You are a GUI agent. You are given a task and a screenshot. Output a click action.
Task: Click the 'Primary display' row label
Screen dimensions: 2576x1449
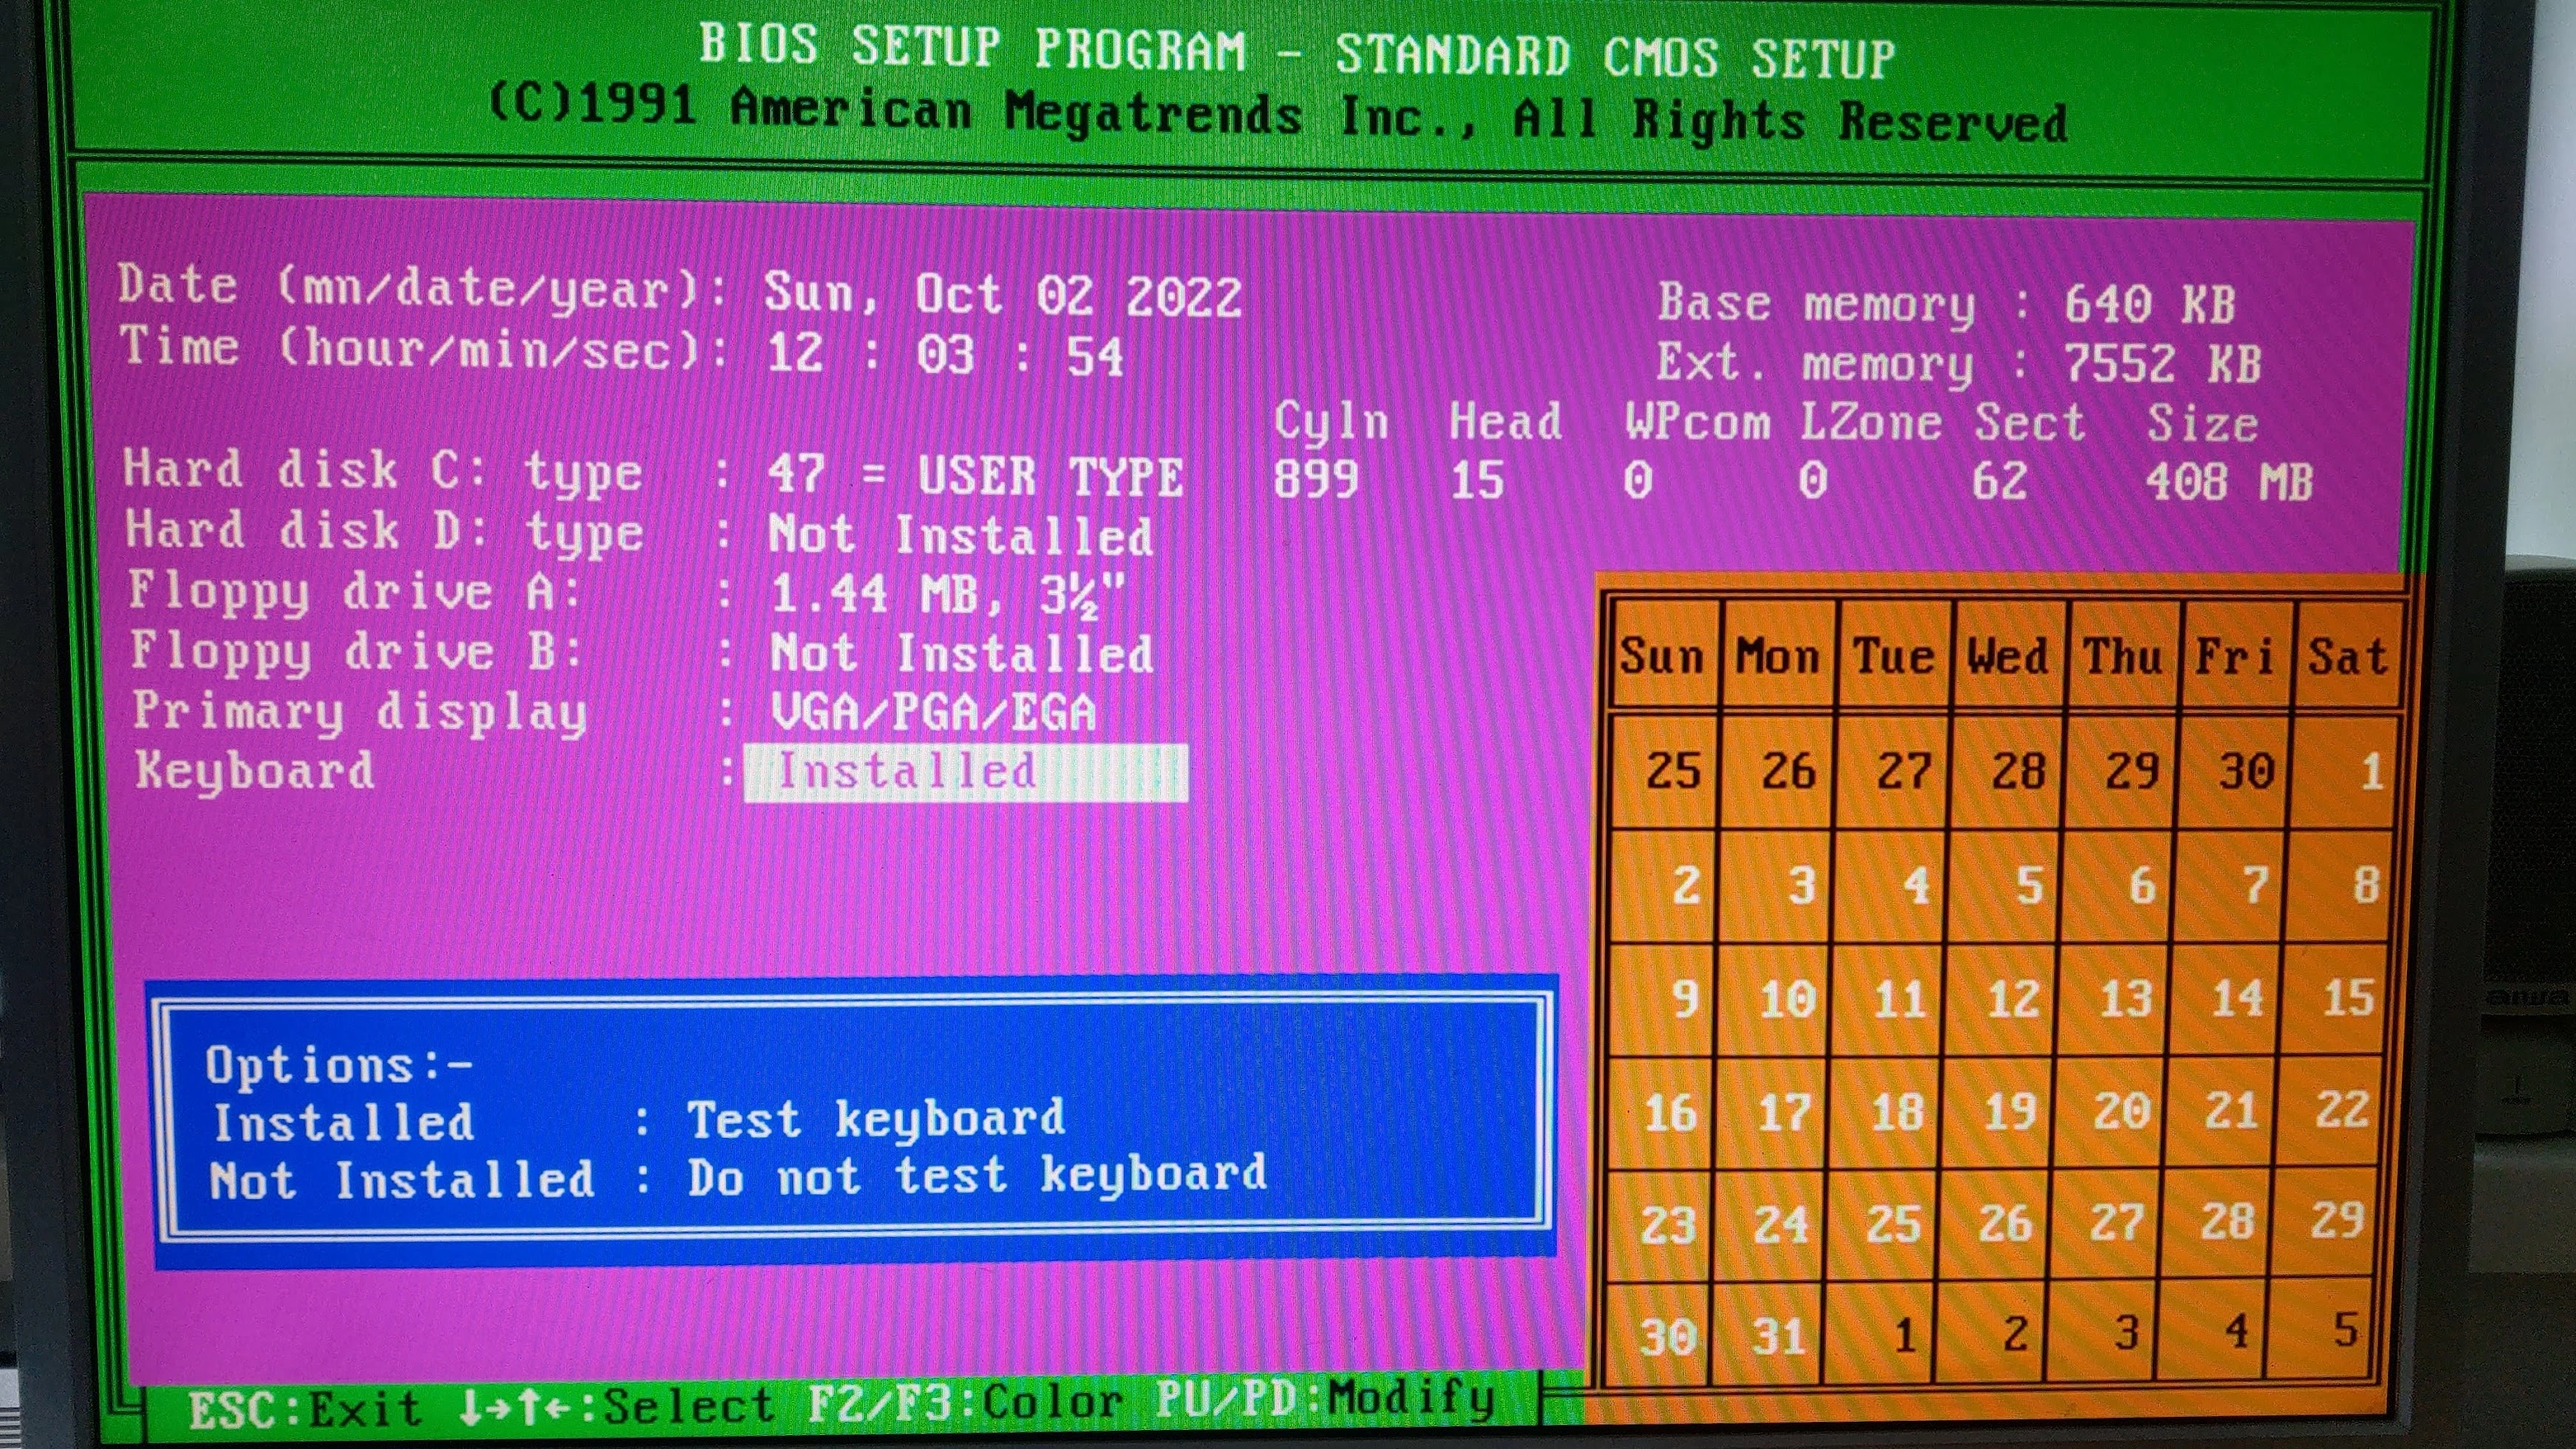pyautogui.click(x=360, y=713)
